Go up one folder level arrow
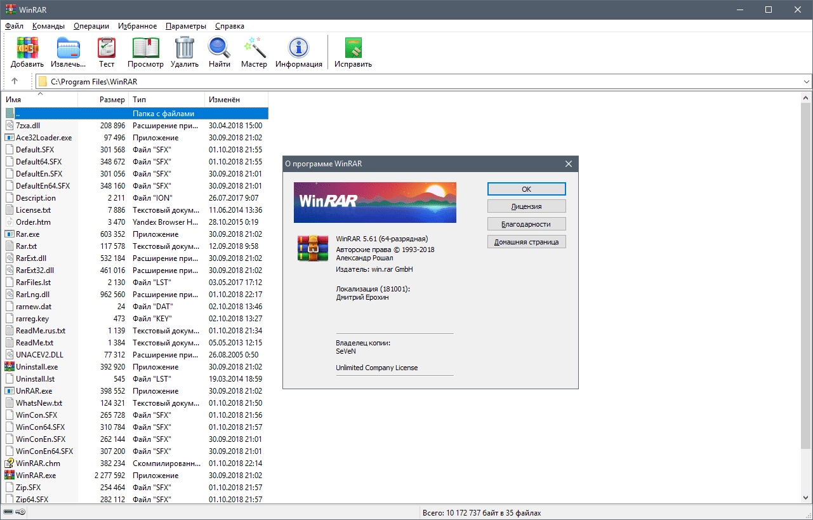Screen dimensions: 813x520 pos(15,81)
